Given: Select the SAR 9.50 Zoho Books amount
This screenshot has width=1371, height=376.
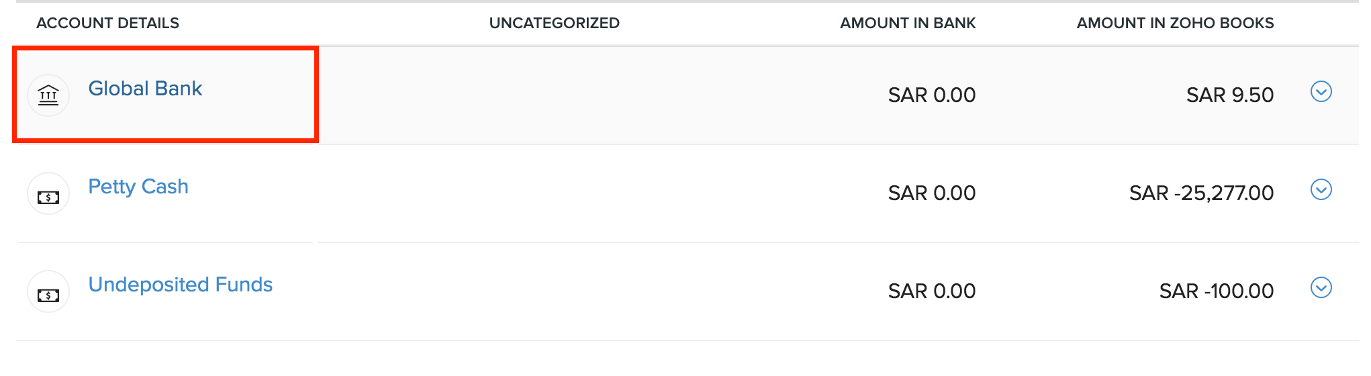Looking at the screenshot, I should click(x=1229, y=95).
